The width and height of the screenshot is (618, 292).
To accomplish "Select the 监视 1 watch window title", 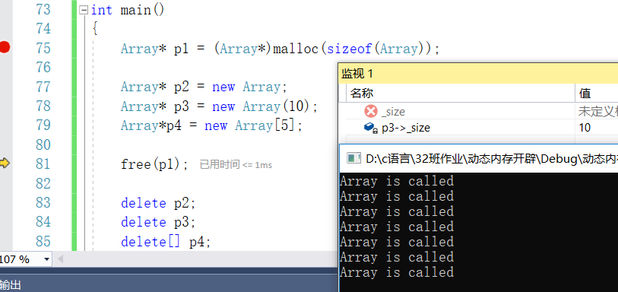I will click(357, 73).
